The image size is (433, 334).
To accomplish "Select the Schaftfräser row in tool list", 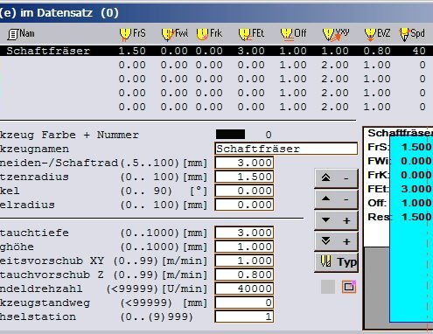I will (216, 51).
